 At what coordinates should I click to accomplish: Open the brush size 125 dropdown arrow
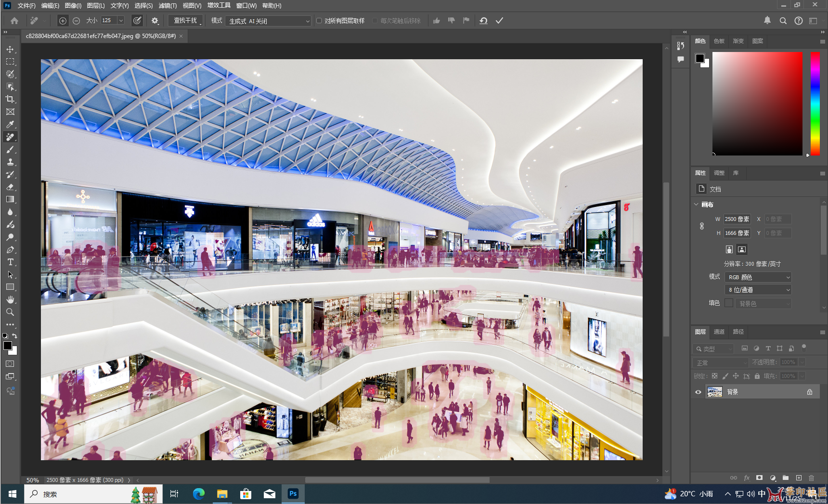[121, 21]
